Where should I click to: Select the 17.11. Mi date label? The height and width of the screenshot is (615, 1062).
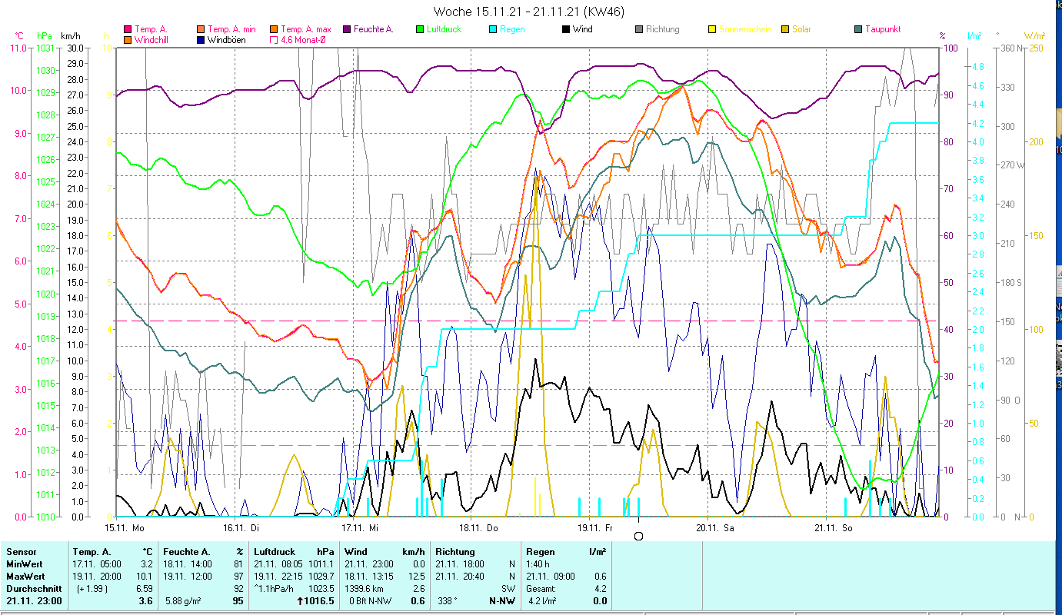coord(361,527)
